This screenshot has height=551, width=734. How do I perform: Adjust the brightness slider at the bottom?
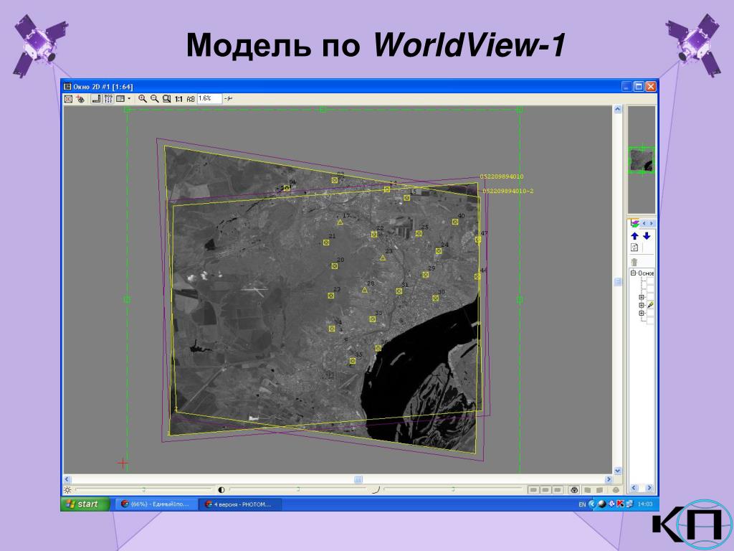[143, 489]
